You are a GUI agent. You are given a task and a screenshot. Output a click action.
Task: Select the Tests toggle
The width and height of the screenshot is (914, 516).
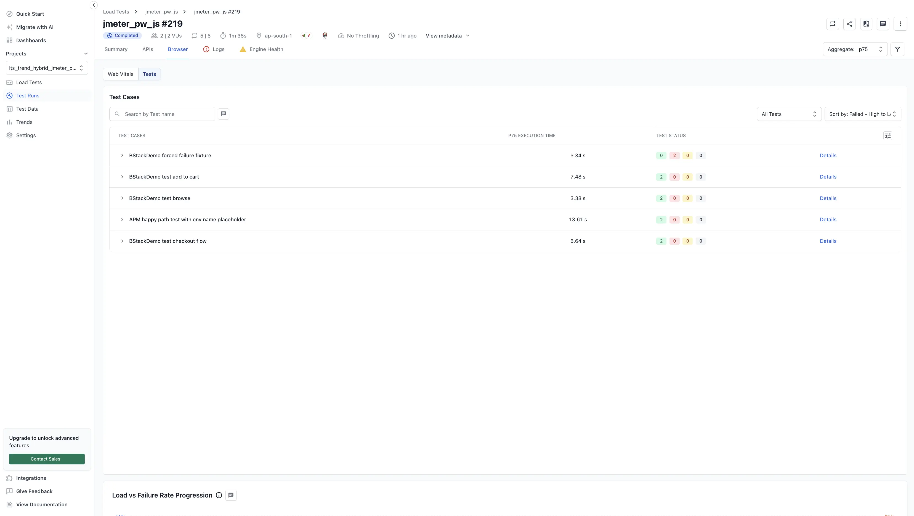pyautogui.click(x=149, y=74)
